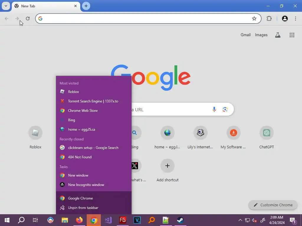Open the Windows Start menu
The height and width of the screenshot is (226, 302).
7,220
